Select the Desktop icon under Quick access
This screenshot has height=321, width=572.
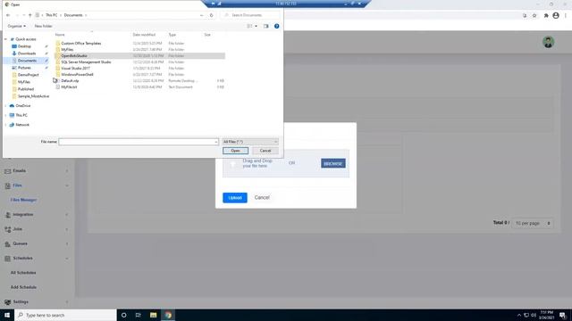(14, 46)
